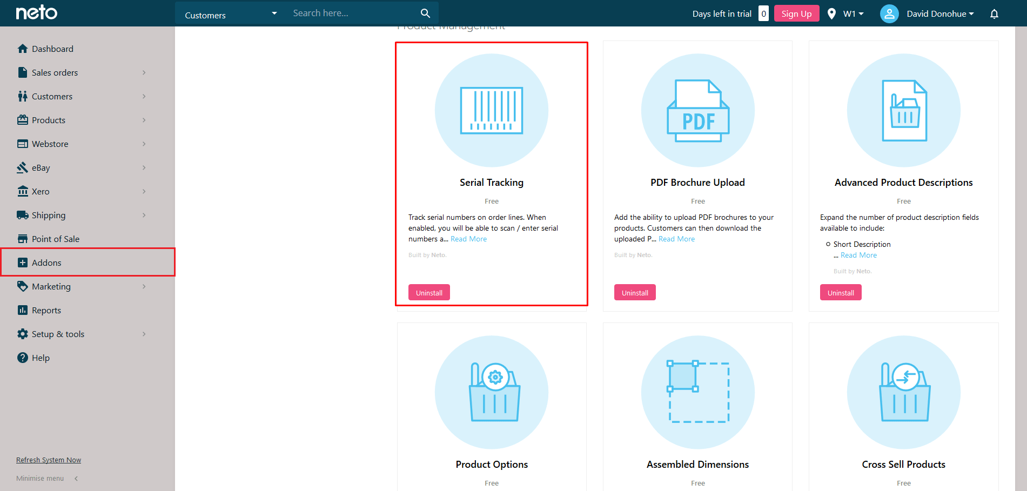
Task: Click the Marketing tag icon
Action: [22, 286]
